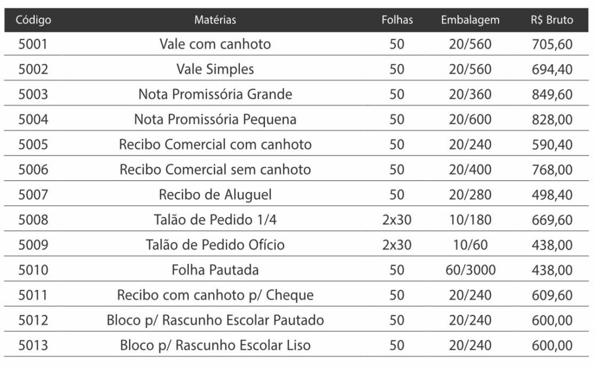Select 2x30 sheets for Talão de Pedido 1/4
The height and width of the screenshot is (366, 595).
pos(397,220)
